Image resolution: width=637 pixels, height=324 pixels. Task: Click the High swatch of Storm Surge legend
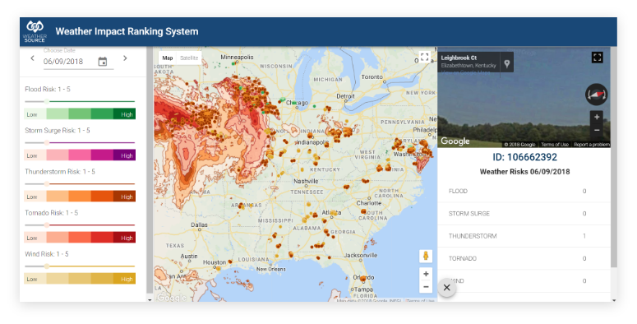pyautogui.click(x=124, y=155)
